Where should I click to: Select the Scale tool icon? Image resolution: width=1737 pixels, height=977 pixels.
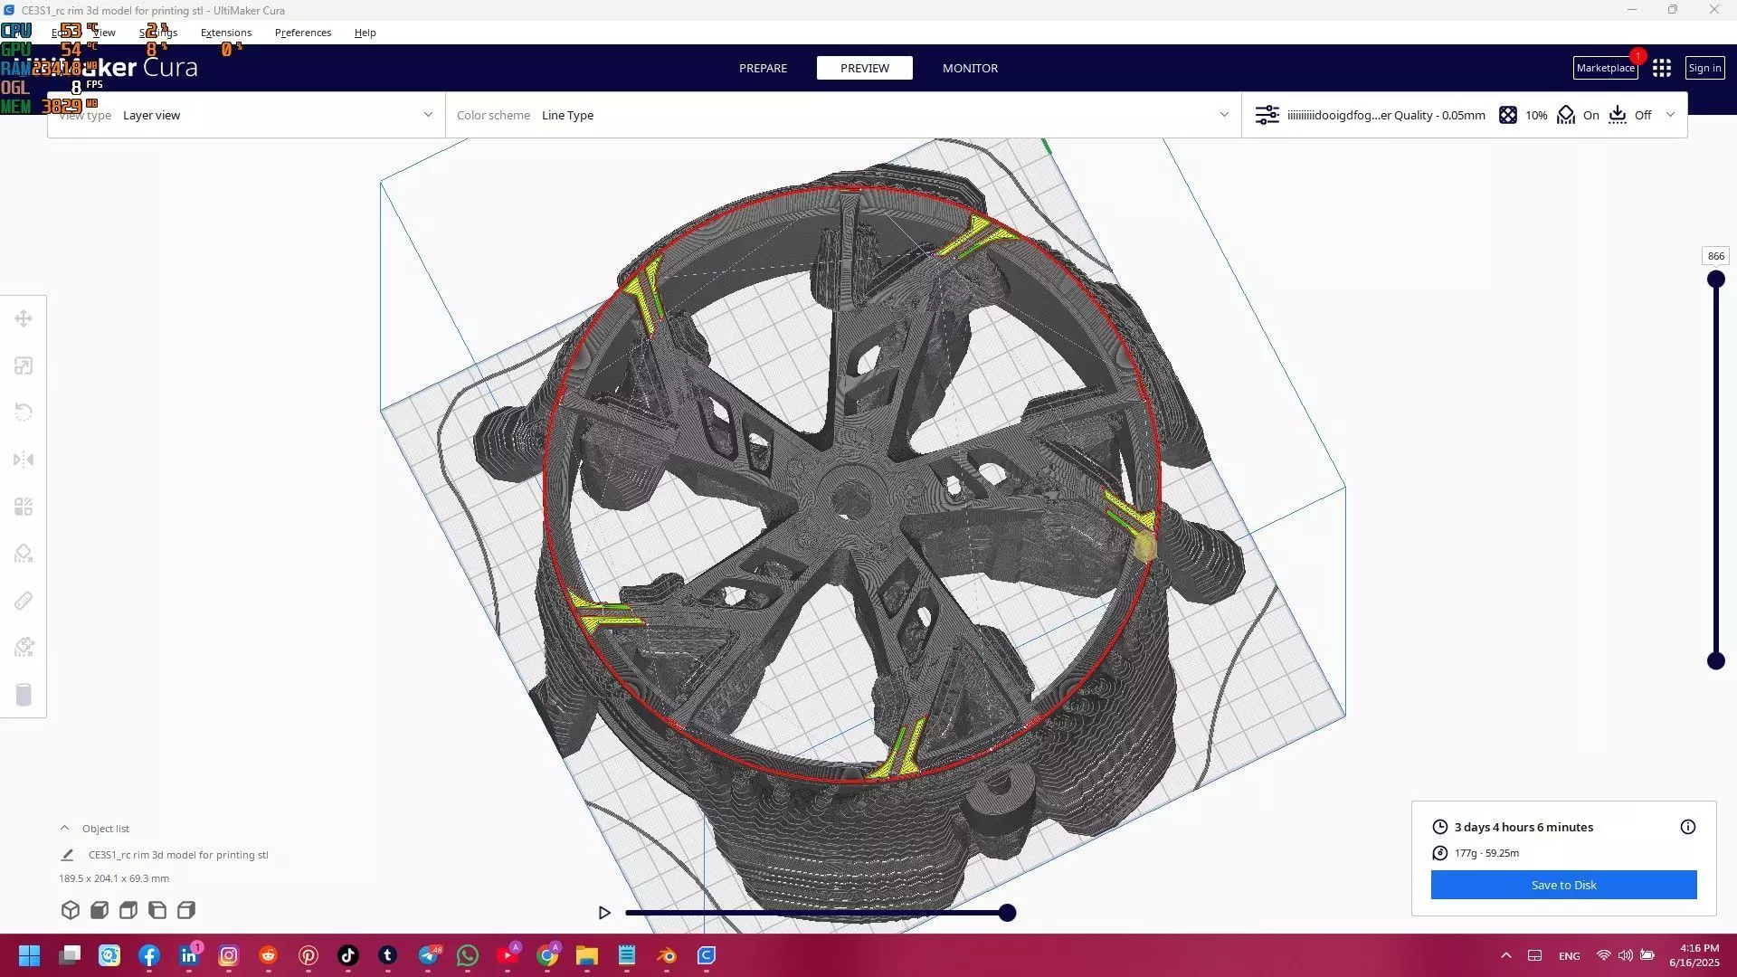24,365
